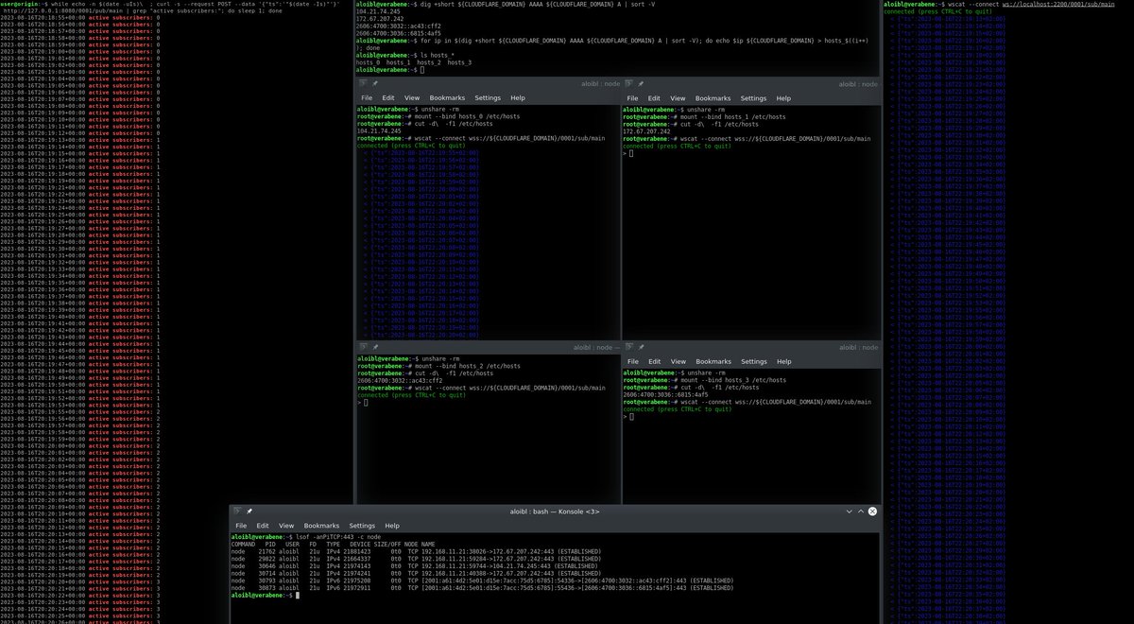Open the Edit menu in the Konsole <3> window
This screenshot has height=624, width=1134.
coord(263,525)
